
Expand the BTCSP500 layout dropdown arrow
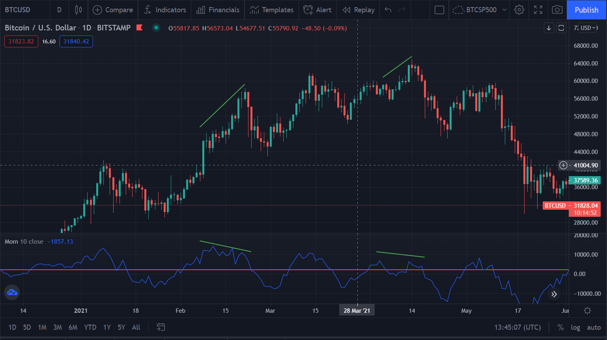pyautogui.click(x=504, y=10)
